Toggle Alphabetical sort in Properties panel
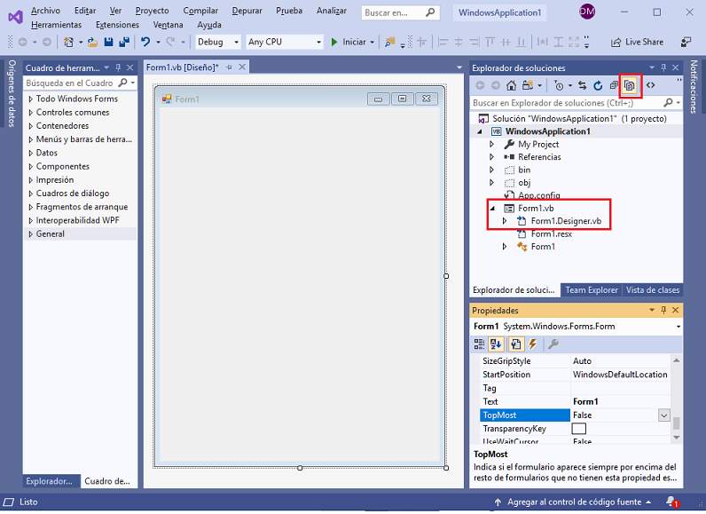Screen dimensions: 706x514 point(496,344)
